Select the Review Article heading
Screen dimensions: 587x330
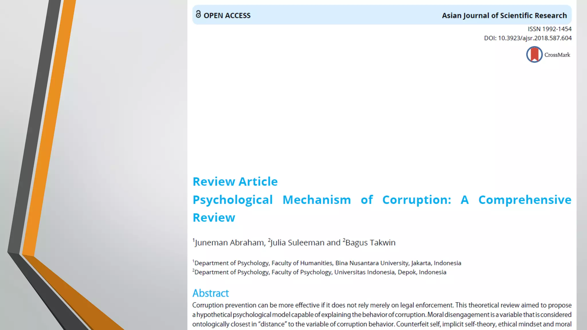235,182
